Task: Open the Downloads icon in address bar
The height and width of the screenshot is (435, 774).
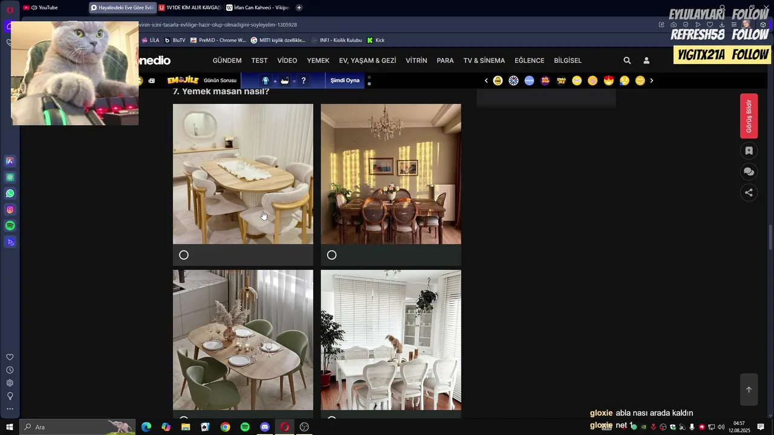Action: pos(721,25)
